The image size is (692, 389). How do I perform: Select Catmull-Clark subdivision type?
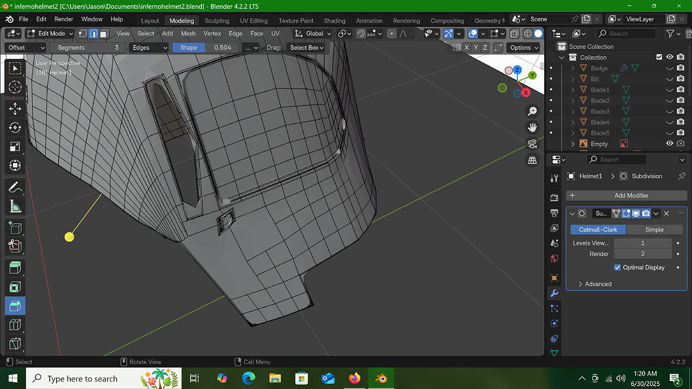tap(598, 229)
